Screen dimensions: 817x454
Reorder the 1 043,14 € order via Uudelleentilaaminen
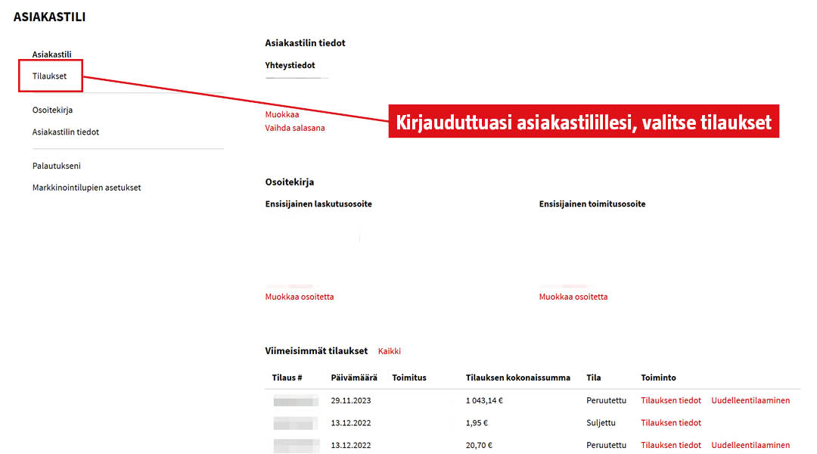750,401
